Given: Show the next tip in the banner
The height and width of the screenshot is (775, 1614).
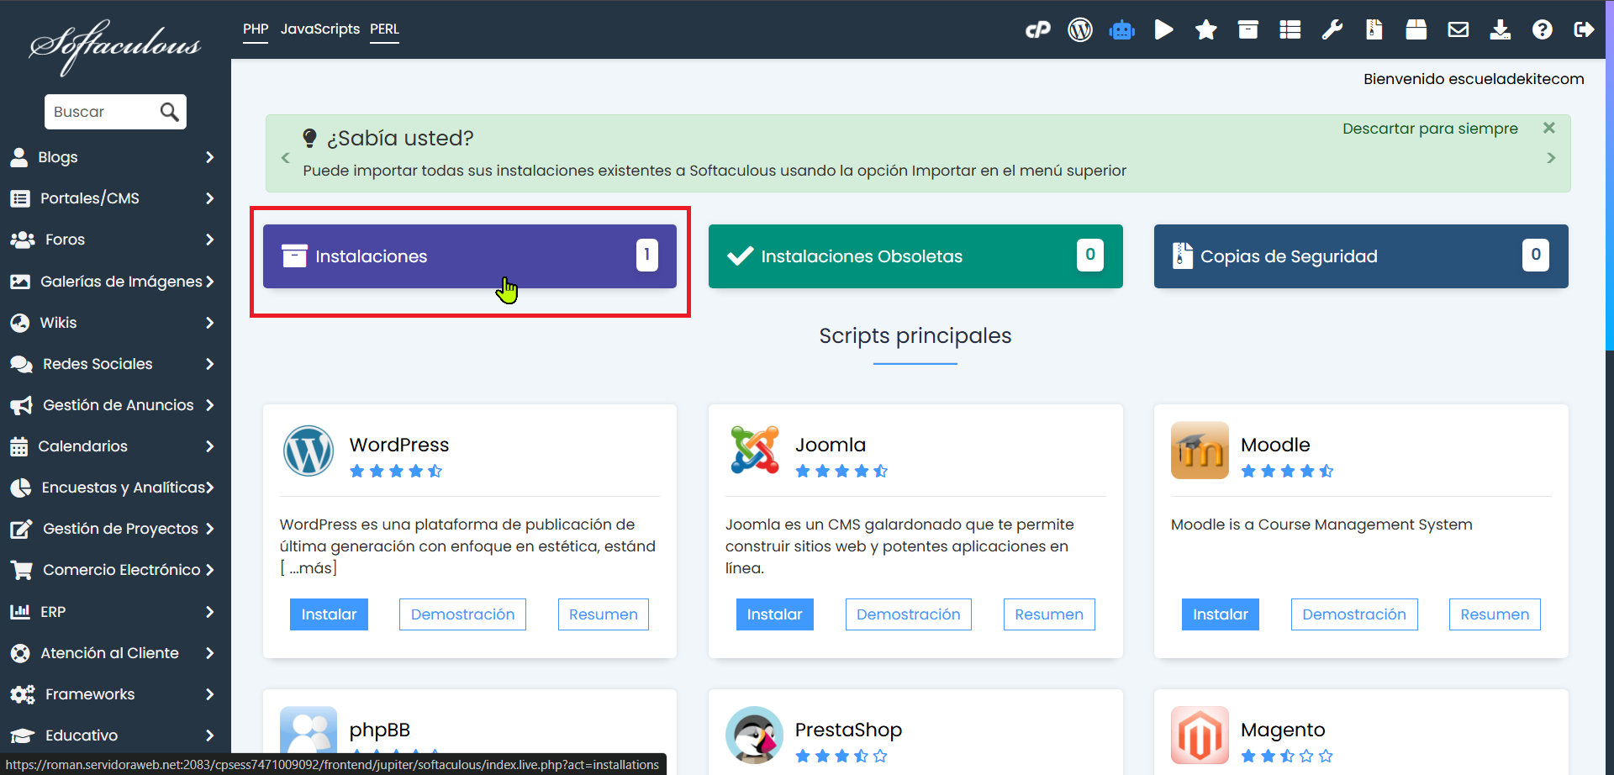Looking at the screenshot, I should click(1551, 158).
